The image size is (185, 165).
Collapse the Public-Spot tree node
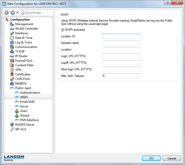click(x=12, y=88)
